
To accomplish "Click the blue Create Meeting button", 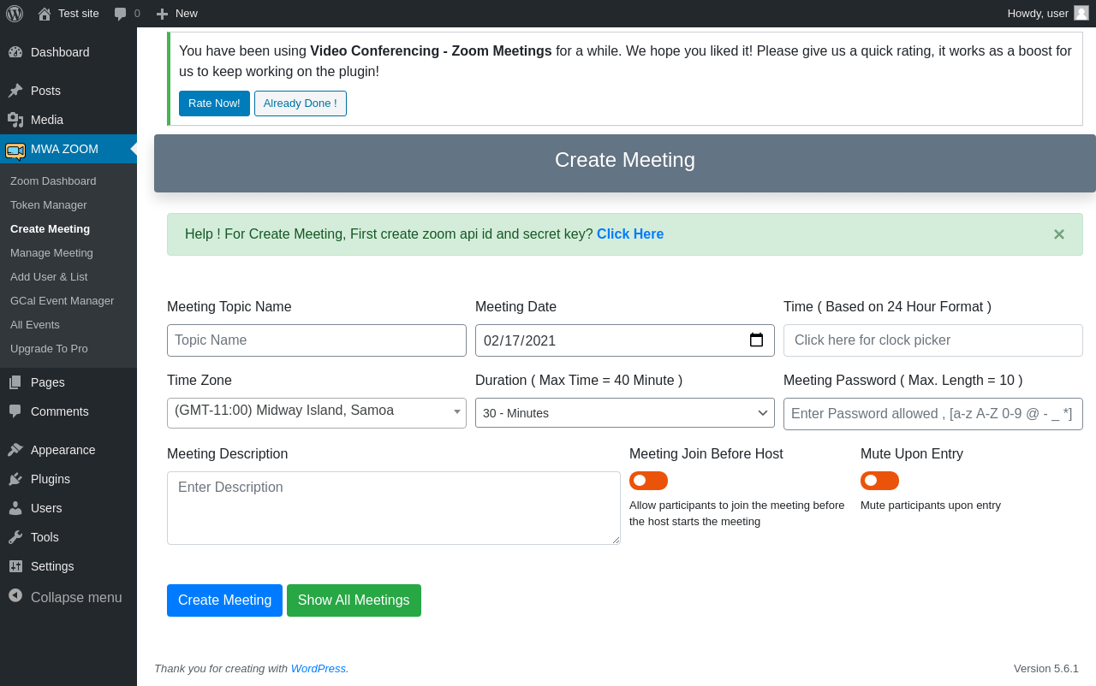I will click(224, 600).
